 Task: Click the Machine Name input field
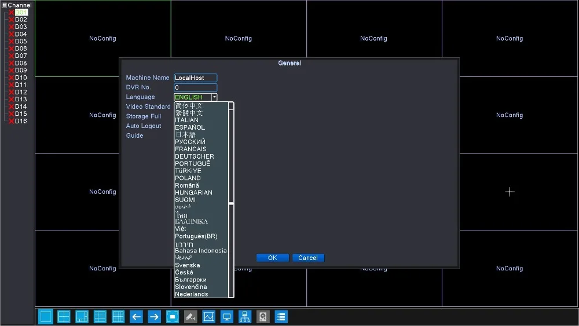click(x=195, y=78)
